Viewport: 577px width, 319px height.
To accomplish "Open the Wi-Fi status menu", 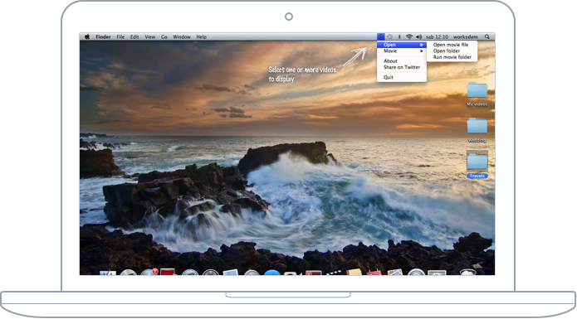I will click(409, 36).
